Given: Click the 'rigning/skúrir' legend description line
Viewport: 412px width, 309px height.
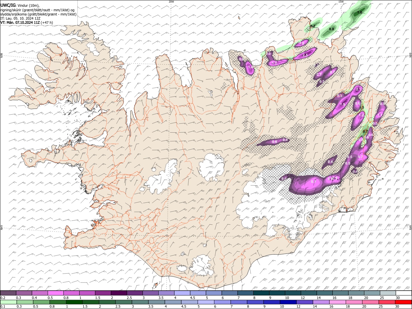Looking at the screenshot, I should click(x=38, y=10).
